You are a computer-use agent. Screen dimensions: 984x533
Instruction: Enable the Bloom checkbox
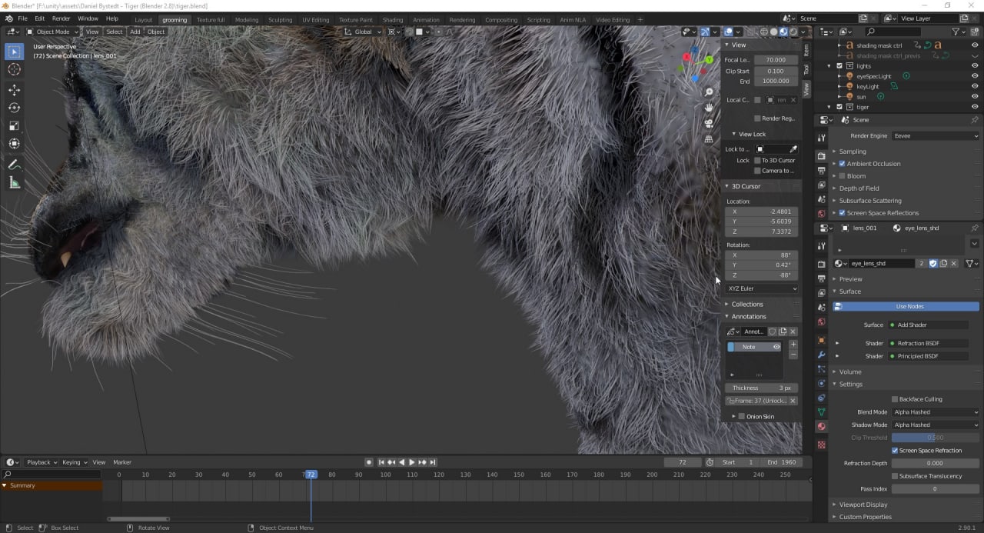(x=842, y=176)
